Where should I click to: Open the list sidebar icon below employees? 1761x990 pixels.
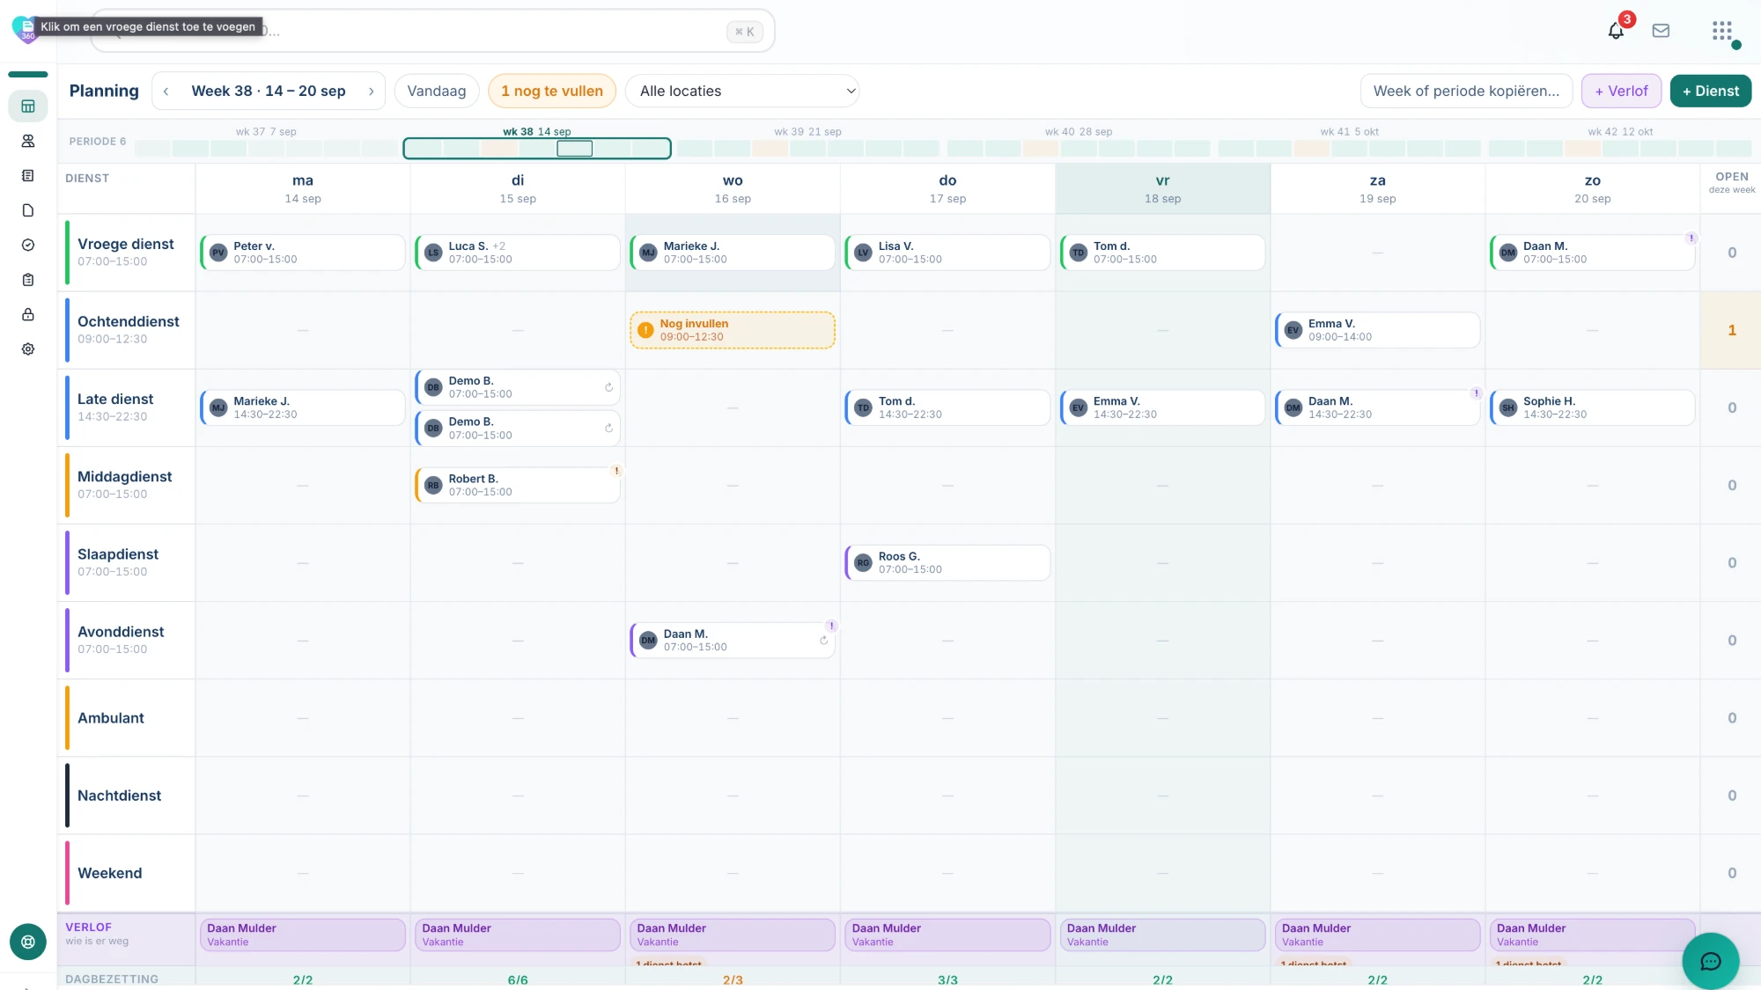[x=28, y=176]
